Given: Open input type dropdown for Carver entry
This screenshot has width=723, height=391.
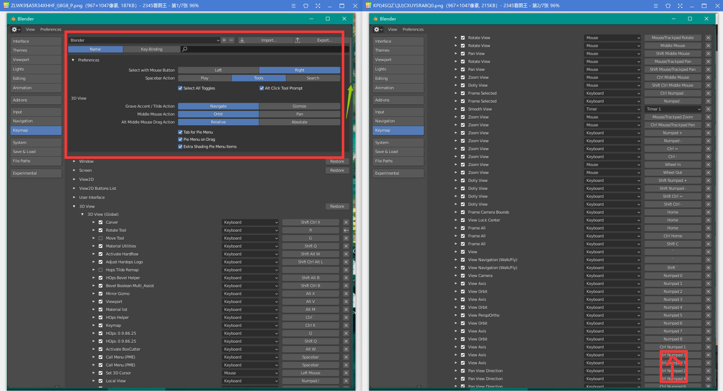Looking at the screenshot, I should pyautogui.click(x=250, y=222).
